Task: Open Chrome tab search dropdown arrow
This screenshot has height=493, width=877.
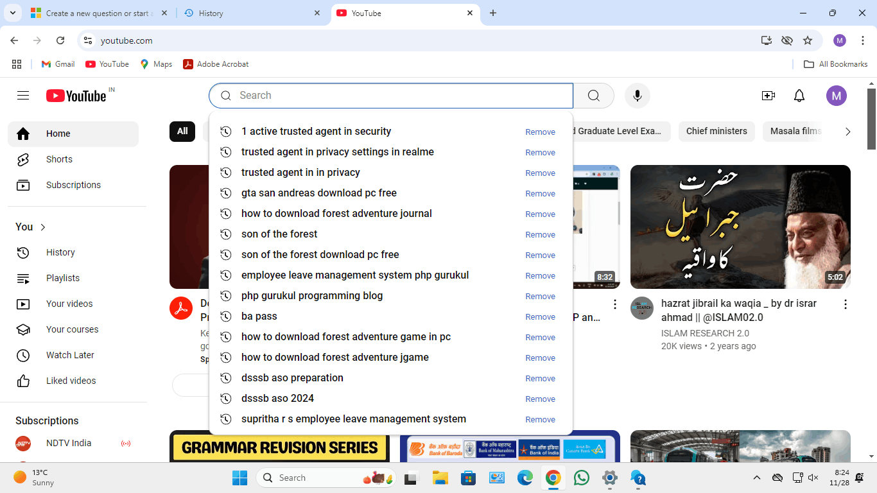Action: pyautogui.click(x=14, y=13)
